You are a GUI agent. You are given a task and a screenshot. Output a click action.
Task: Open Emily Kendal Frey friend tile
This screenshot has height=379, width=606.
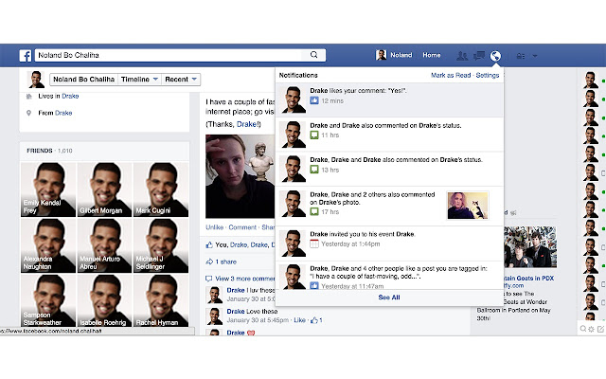(48, 189)
